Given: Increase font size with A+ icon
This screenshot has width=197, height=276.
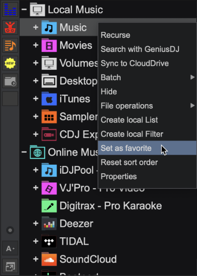Looking at the screenshot, I should point(10,248).
